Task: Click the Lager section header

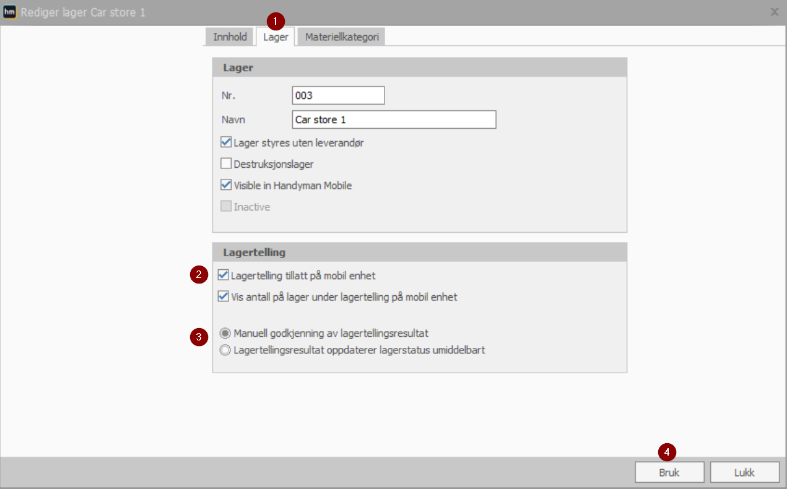Action: (420, 67)
